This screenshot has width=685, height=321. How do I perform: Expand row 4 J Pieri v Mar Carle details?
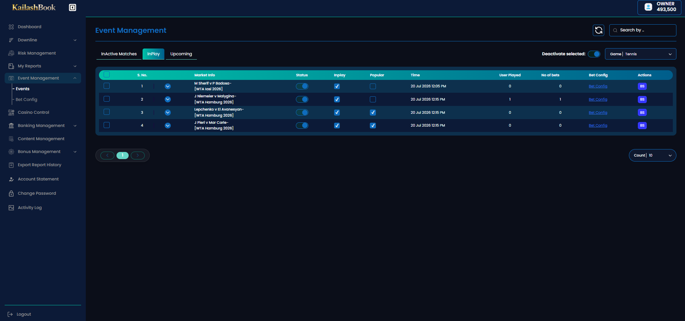point(168,126)
